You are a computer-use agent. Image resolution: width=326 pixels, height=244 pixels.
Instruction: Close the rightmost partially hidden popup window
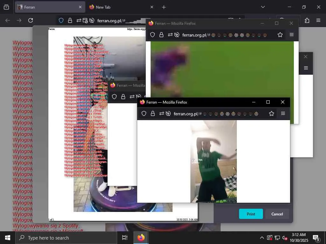point(305,57)
